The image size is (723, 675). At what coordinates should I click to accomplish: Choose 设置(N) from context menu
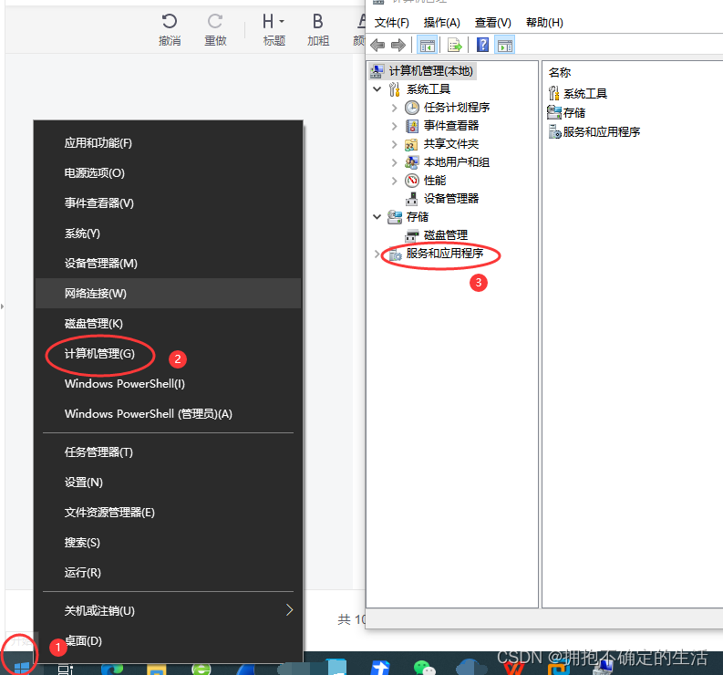(169, 483)
